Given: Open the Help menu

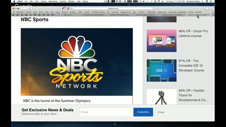Looking at the screenshot, I should click(78, 1).
